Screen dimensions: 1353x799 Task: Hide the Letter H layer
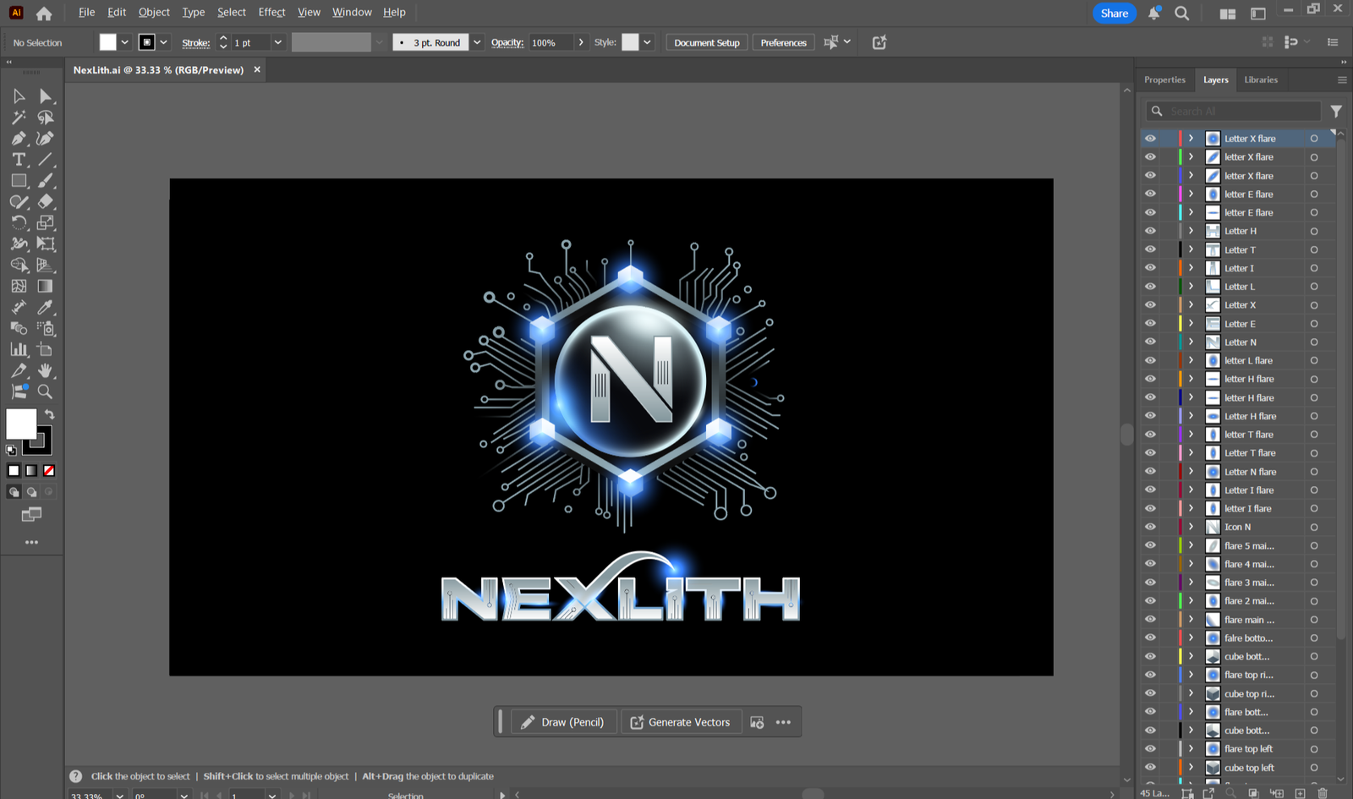(1150, 231)
